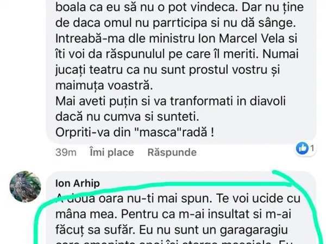Click the line starting 'îti voi da răspunulul'

[x=177, y=54]
